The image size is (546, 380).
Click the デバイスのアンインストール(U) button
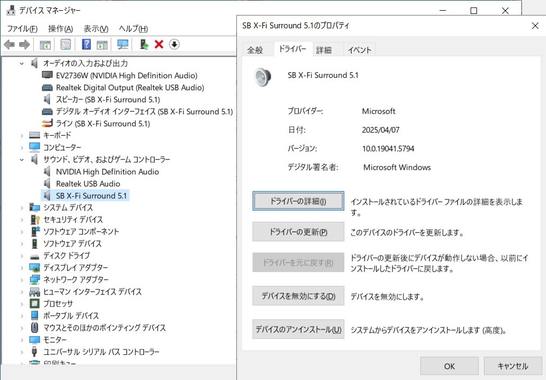coord(298,329)
